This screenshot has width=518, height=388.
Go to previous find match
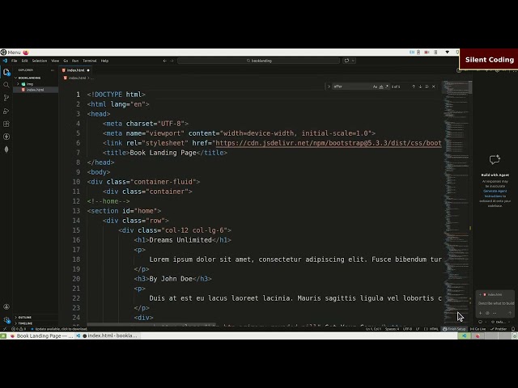click(414, 86)
